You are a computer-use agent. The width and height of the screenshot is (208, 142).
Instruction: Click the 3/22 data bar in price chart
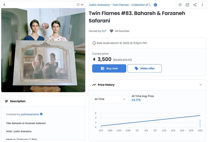point(200,123)
